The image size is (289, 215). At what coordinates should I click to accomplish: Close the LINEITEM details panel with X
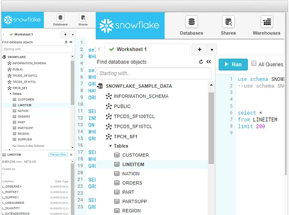(x=71, y=154)
